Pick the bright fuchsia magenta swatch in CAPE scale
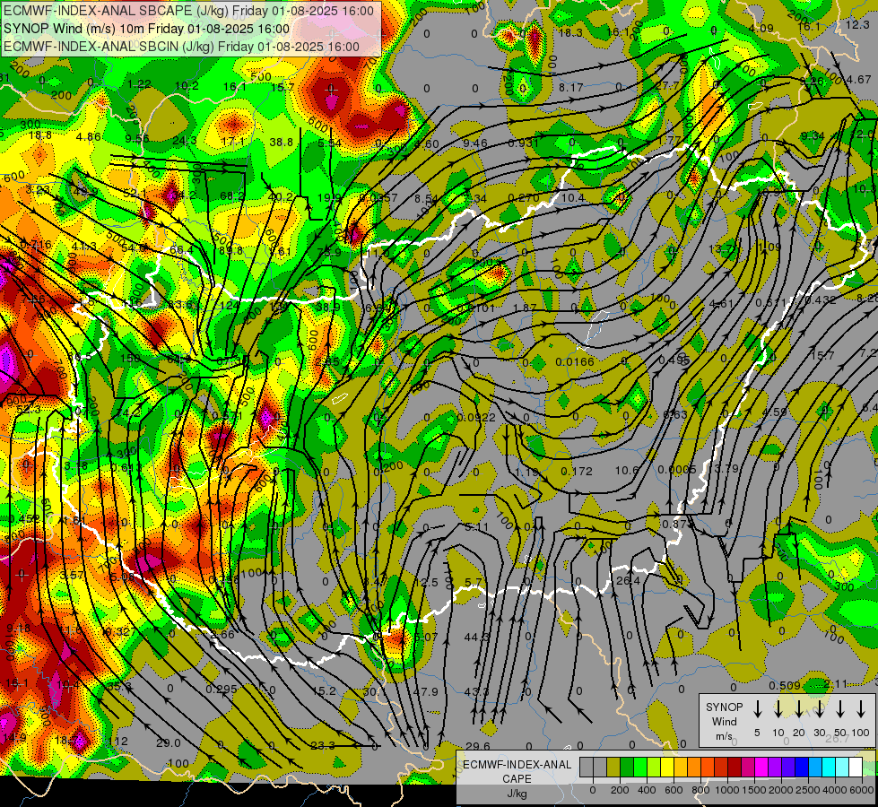 pos(761,767)
